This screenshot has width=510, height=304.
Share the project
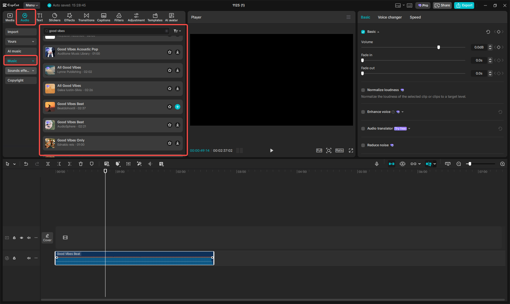pyautogui.click(x=442, y=5)
